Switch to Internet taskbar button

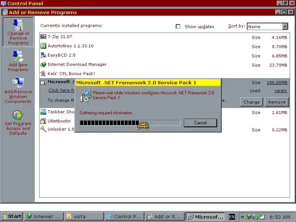click(x=44, y=216)
